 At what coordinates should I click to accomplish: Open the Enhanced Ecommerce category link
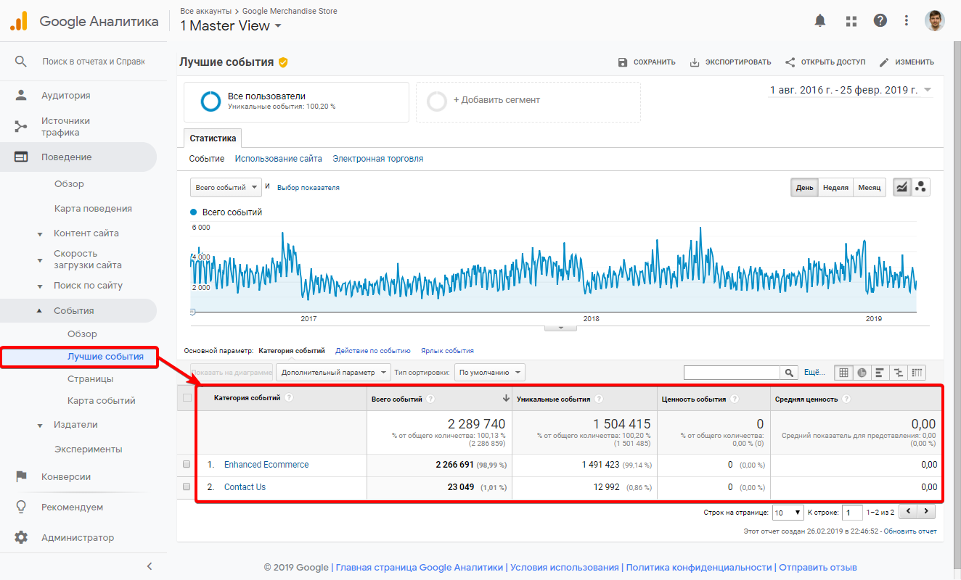(x=266, y=465)
